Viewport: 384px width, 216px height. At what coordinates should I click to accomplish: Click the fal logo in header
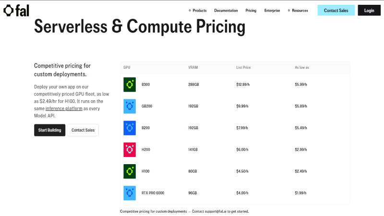16,11
